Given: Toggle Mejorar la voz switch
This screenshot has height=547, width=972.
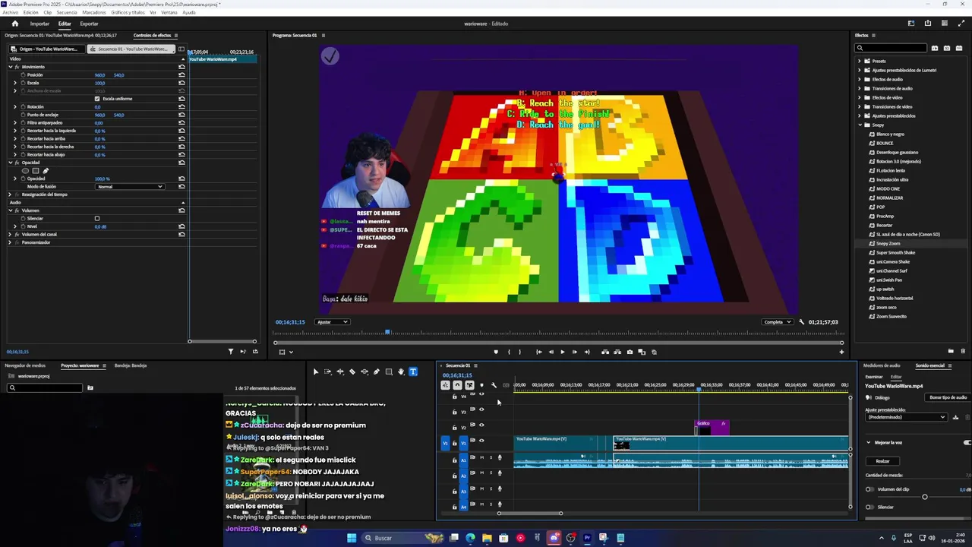Looking at the screenshot, I should pyautogui.click(x=967, y=442).
